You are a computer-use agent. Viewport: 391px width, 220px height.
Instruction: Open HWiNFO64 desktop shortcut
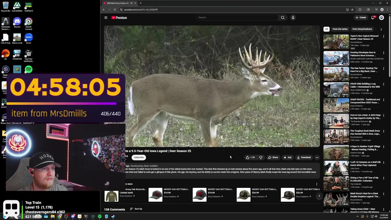coord(17,55)
